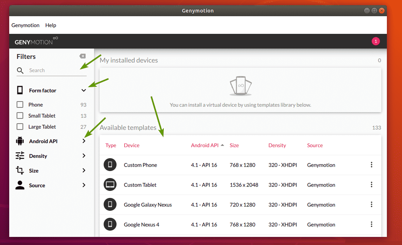Check the Small Tablet filter
This screenshot has width=402, height=245.
[x=20, y=116]
